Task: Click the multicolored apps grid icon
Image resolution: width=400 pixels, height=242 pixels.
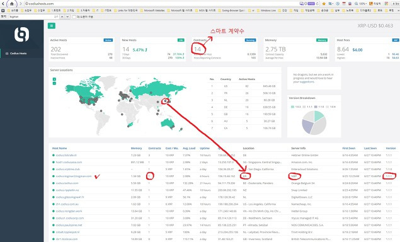Action: (387, 4)
